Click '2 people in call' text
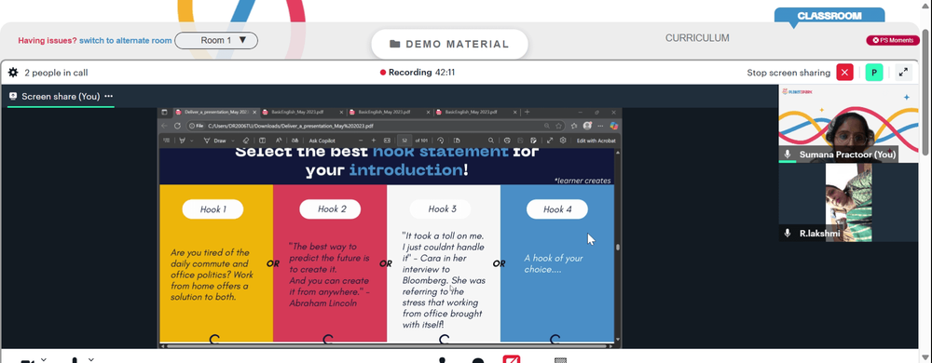Image resolution: width=932 pixels, height=363 pixels. point(57,73)
